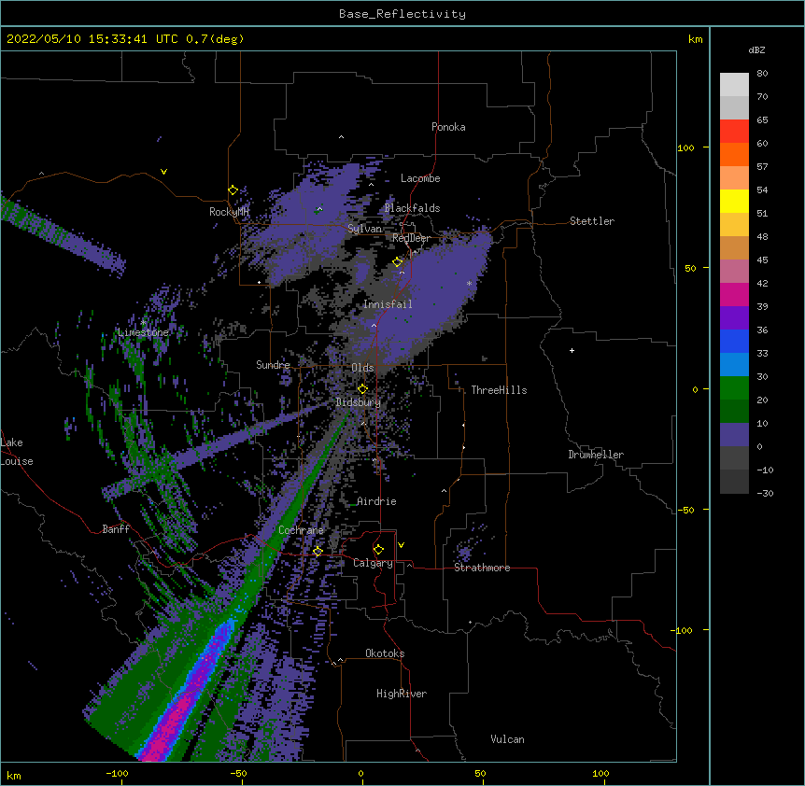Click the yellow marker between Olds and Didsbury
Image resolution: width=805 pixels, height=786 pixels.
362,388
